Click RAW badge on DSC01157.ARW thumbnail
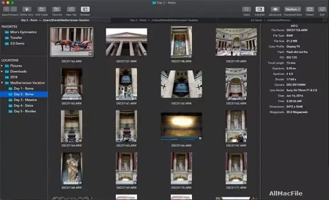Image resolution: width=329 pixels, height=200 pixels. (x=145, y=54)
